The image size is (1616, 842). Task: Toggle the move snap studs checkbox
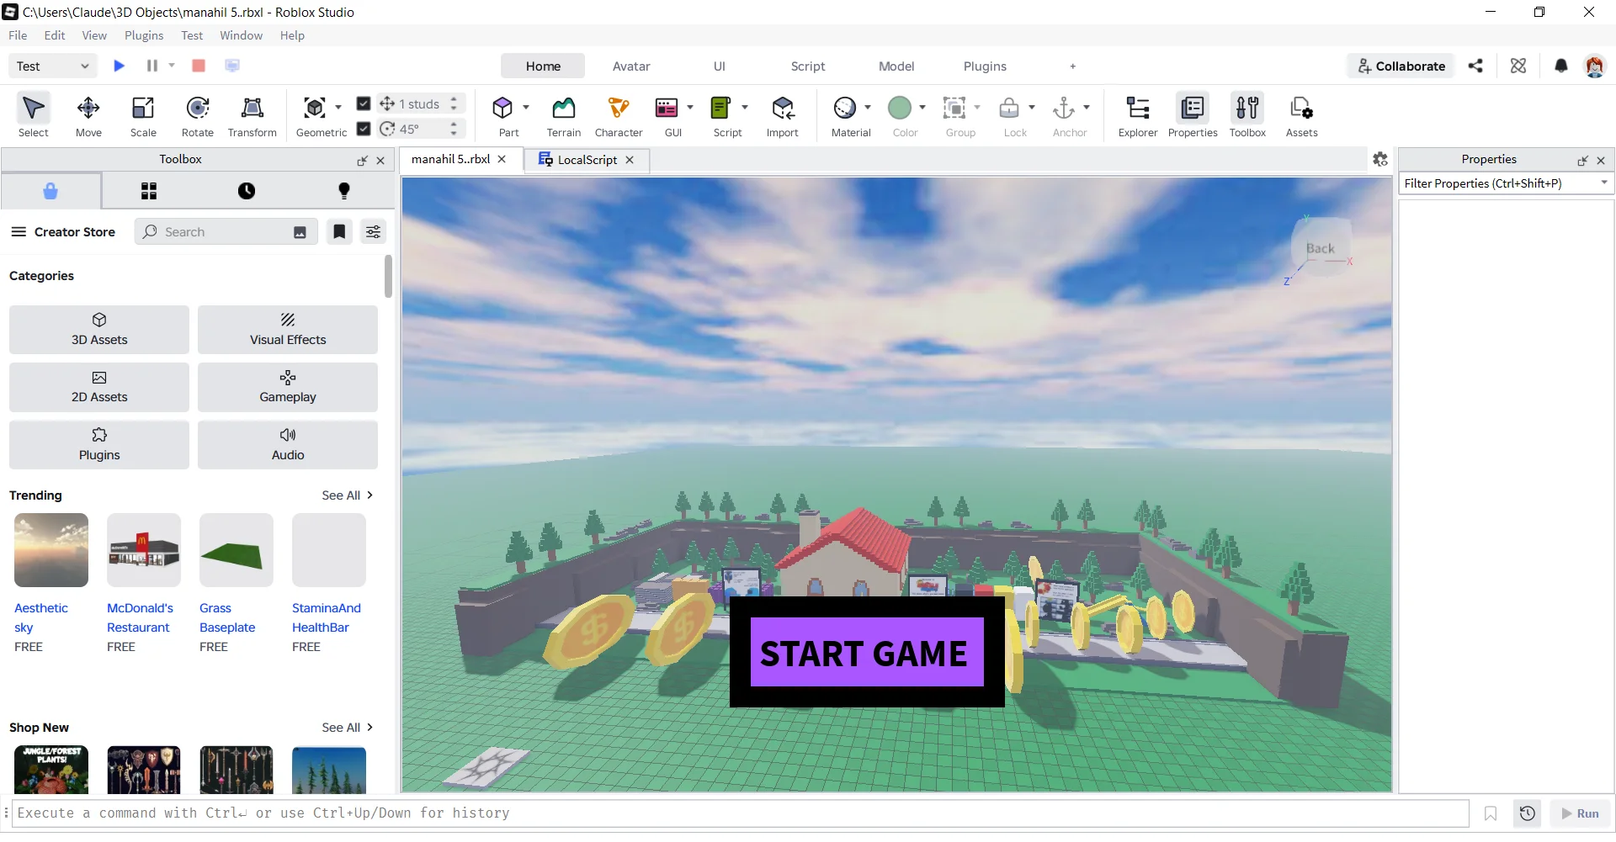(x=364, y=103)
